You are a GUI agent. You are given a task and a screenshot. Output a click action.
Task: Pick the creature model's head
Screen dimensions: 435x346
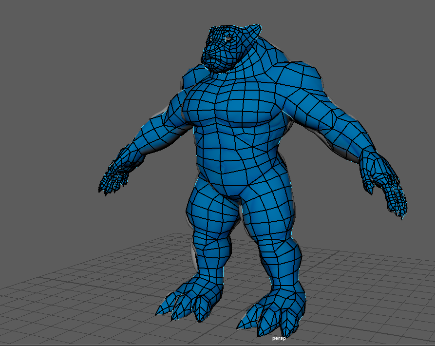pyautogui.click(x=230, y=48)
